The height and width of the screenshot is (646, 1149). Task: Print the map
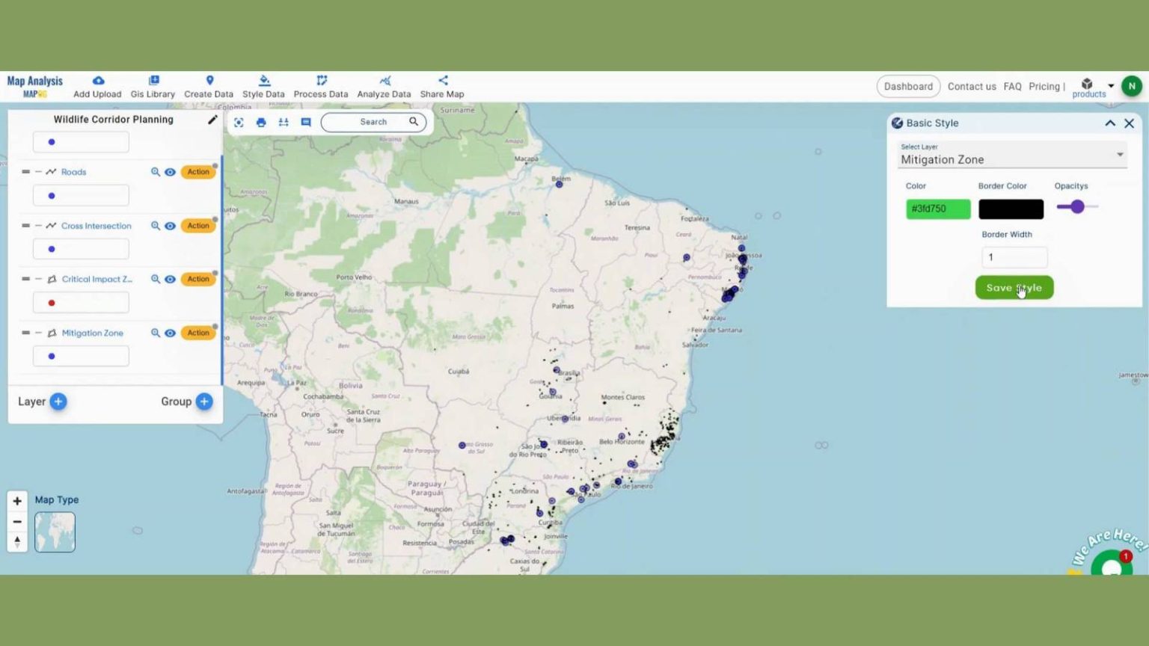pyautogui.click(x=261, y=122)
